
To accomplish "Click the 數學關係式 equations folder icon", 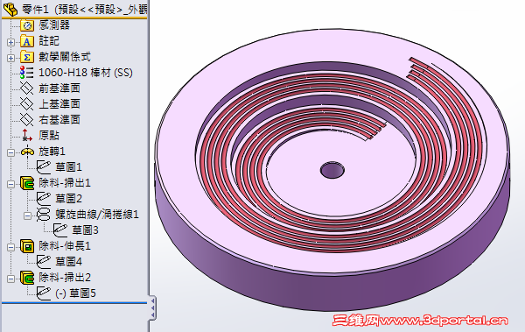I will point(27,57).
